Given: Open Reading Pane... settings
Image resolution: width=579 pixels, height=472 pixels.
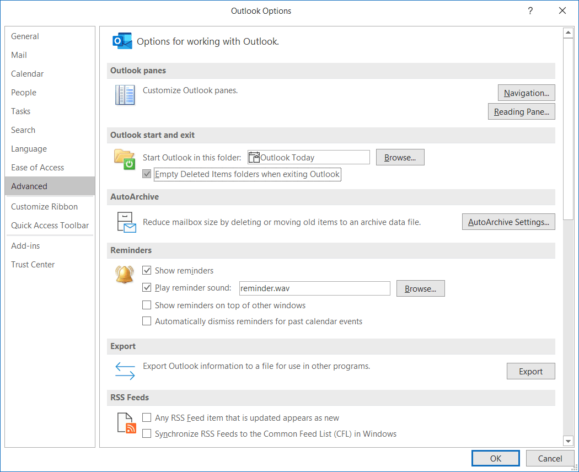Looking at the screenshot, I should (x=522, y=111).
